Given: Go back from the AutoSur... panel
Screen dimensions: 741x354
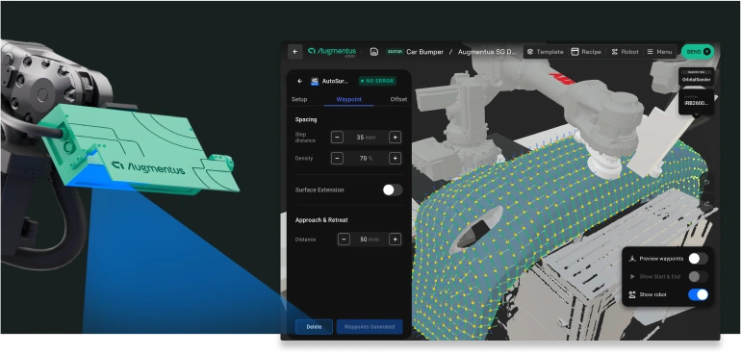Looking at the screenshot, I should tap(299, 82).
